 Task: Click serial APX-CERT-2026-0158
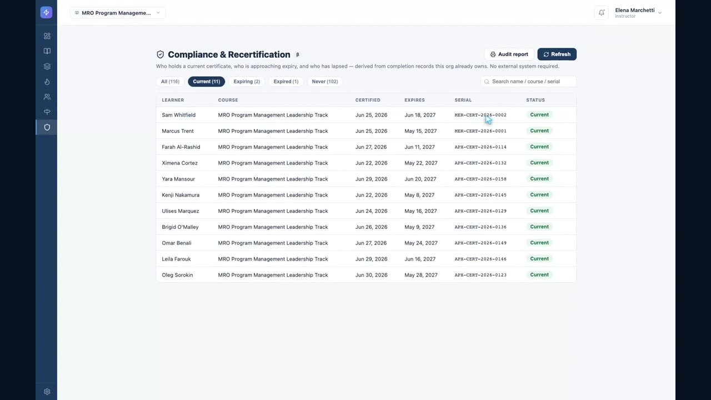[480, 179]
